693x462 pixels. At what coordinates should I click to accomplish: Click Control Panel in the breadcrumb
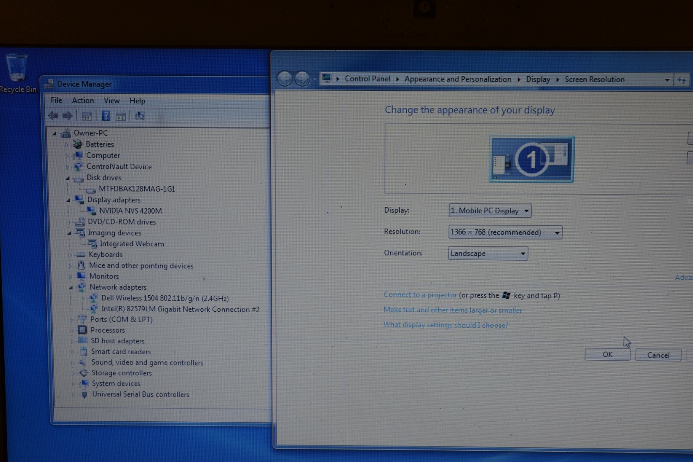click(367, 79)
